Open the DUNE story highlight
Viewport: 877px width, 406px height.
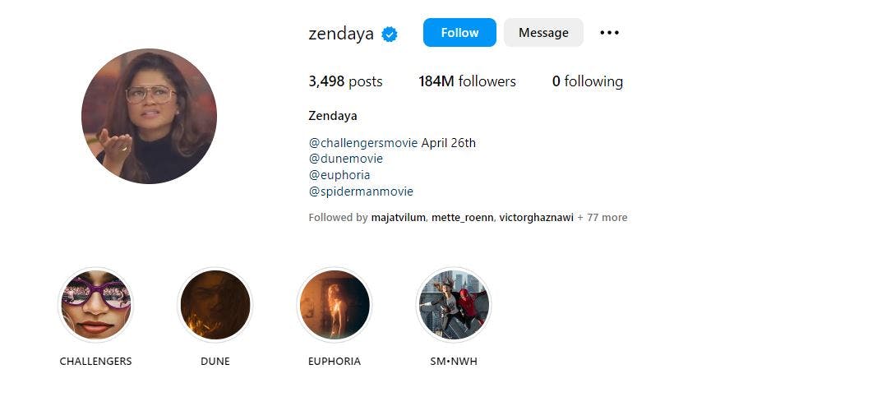pyautogui.click(x=215, y=305)
